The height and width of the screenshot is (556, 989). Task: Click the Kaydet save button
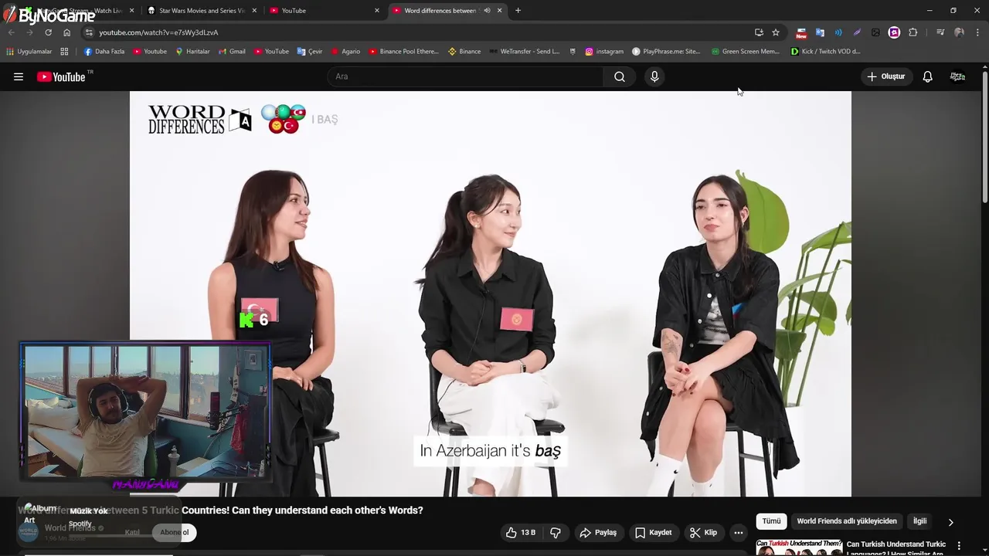pyautogui.click(x=653, y=533)
